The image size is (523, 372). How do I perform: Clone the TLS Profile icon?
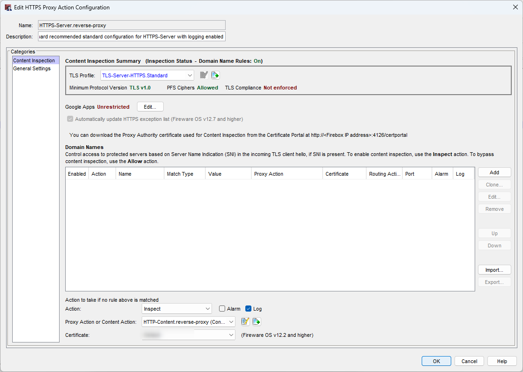(x=215, y=75)
